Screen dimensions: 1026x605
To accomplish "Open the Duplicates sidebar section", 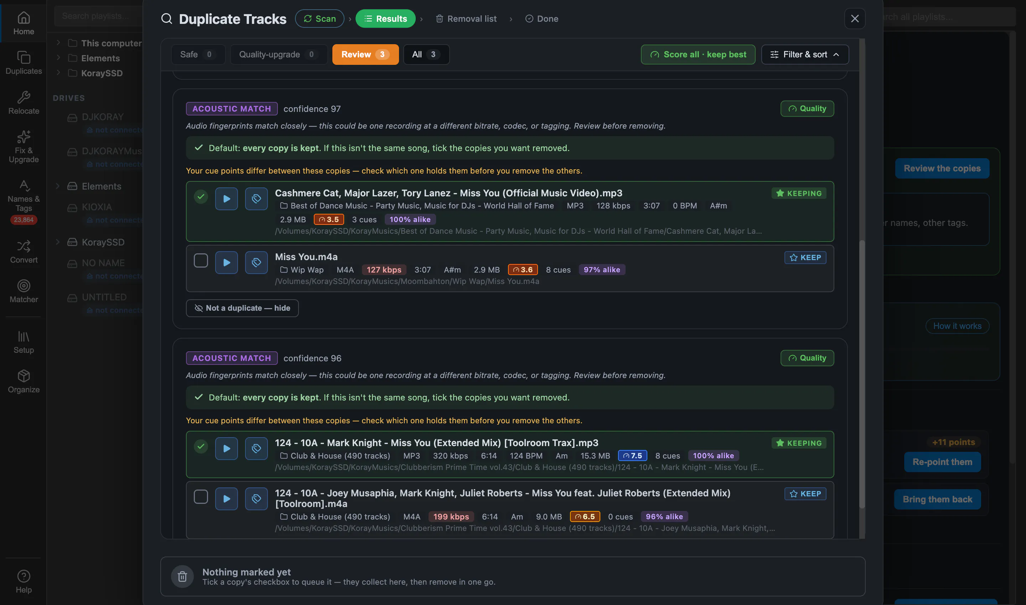I will pyautogui.click(x=23, y=63).
